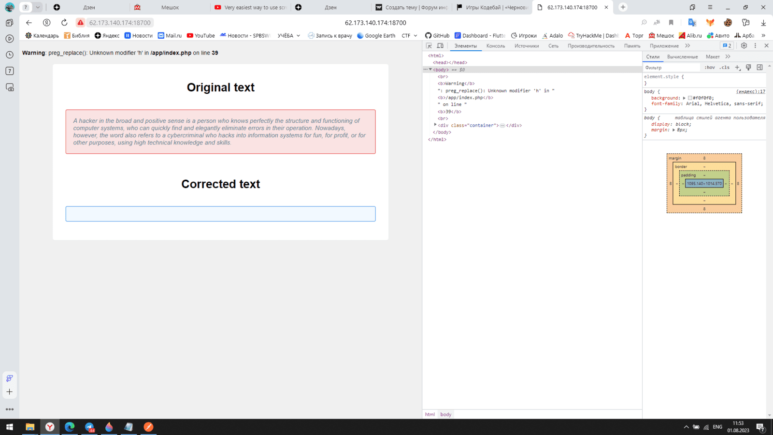This screenshot has width=773, height=435.
Task: Expand the CTF bookmarks folder
Action: pos(409,35)
